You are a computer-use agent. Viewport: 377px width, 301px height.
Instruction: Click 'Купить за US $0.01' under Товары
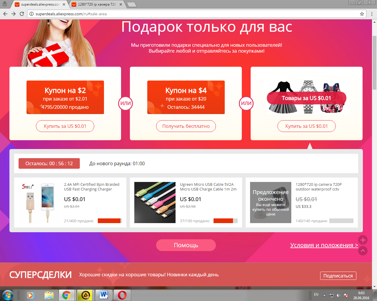[307, 126]
